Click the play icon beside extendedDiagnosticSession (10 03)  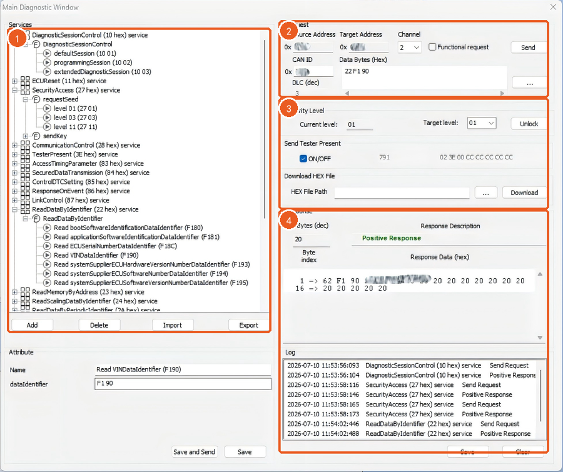[47, 72]
